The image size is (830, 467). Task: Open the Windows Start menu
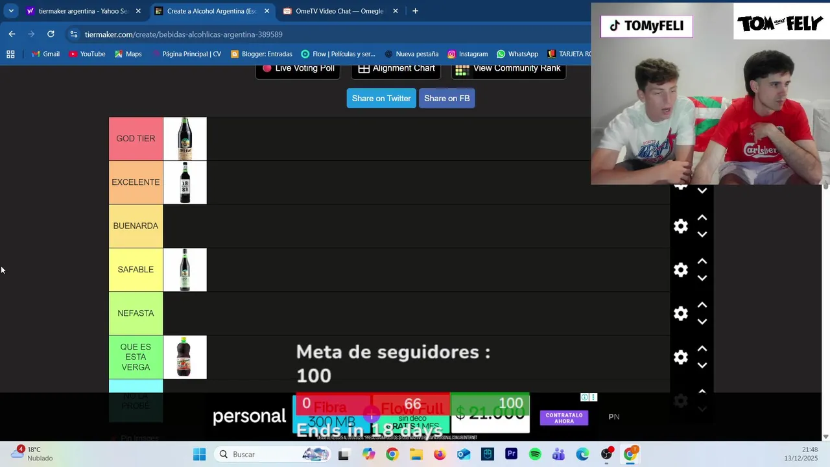199,455
